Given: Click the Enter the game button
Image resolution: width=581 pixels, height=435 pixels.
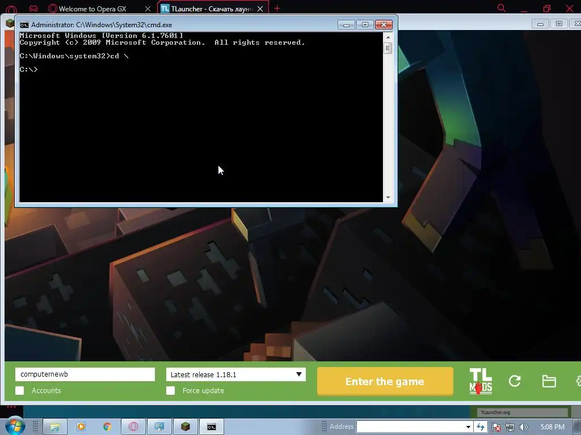Looking at the screenshot, I should 385,381.
